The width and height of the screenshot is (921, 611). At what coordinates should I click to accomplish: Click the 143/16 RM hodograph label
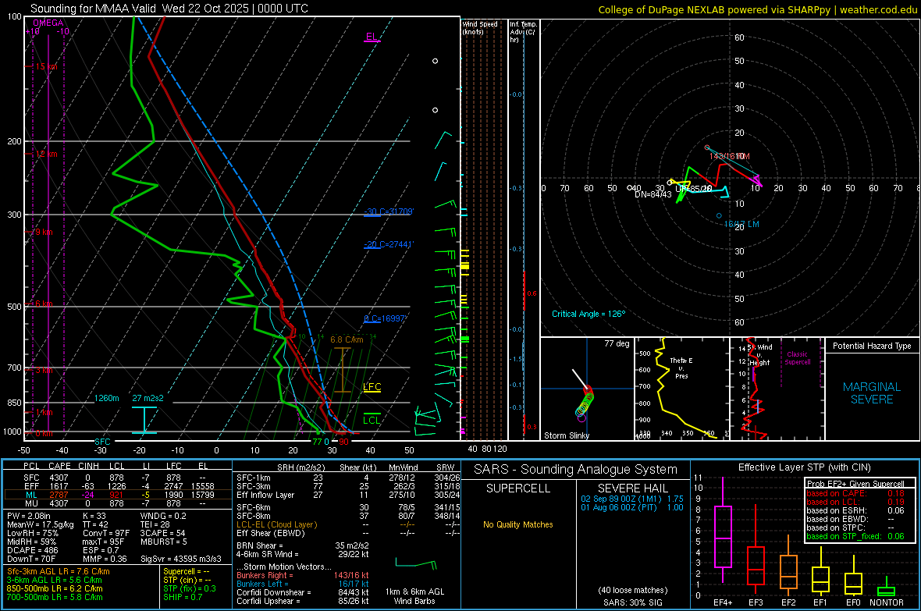[730, 156]
